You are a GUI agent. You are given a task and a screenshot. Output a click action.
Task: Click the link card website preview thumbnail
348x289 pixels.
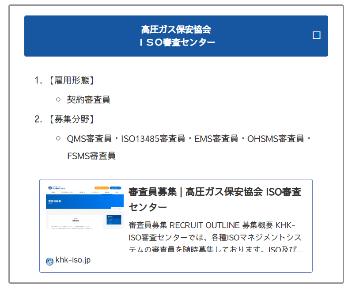click(85, 207)
